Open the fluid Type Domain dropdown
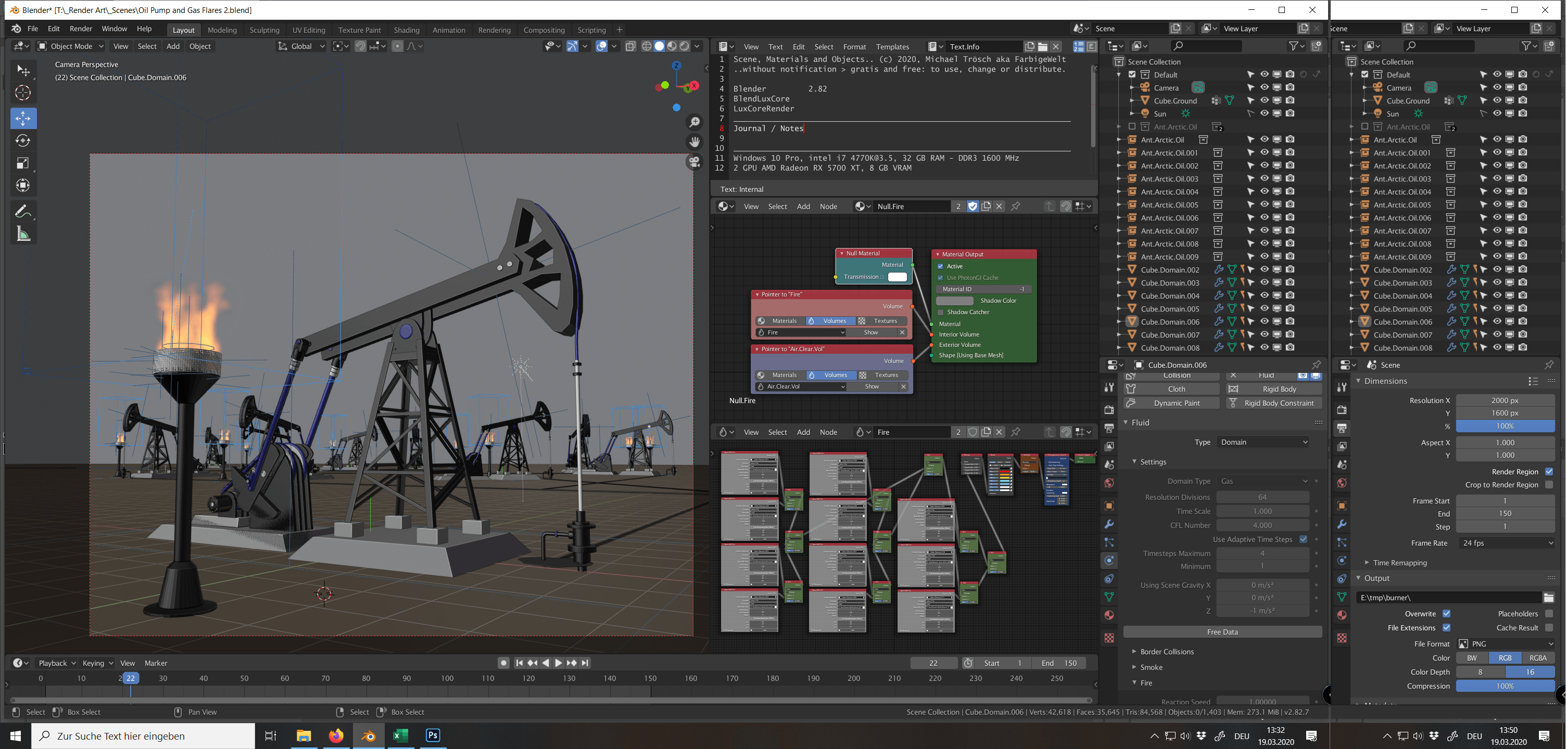The width and height of the screenshot is (1566, 749). 1263,442
